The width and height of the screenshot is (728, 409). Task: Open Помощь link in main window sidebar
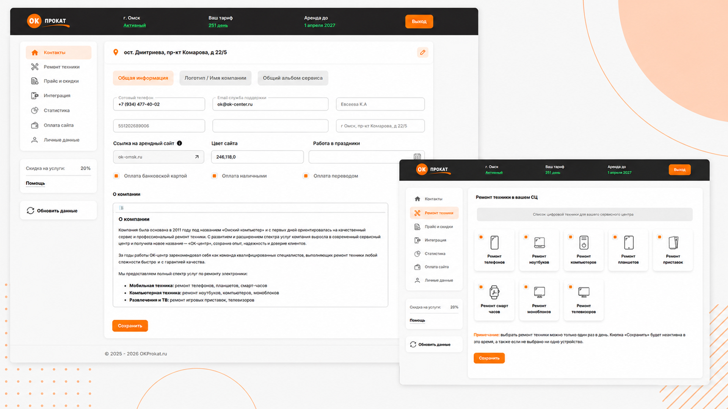click(35, 183)
